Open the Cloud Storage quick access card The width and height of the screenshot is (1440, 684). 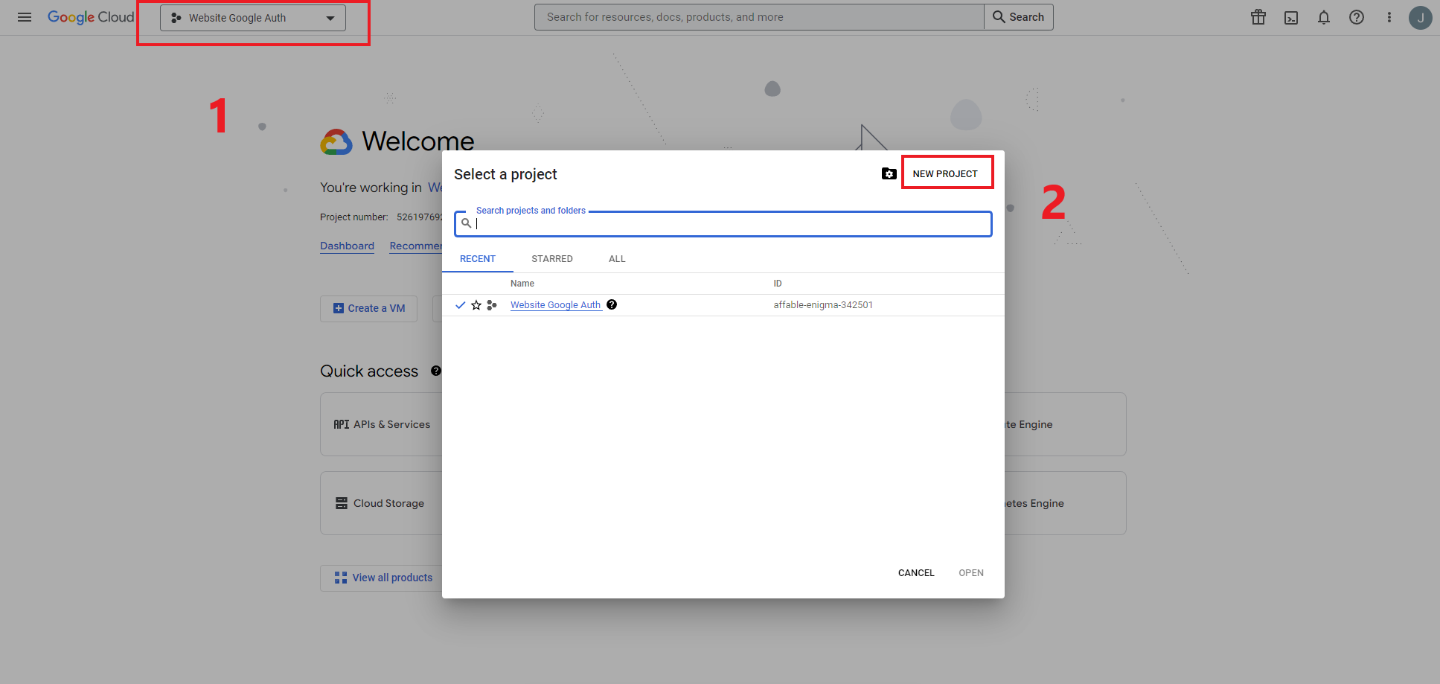tap(382, 503)
